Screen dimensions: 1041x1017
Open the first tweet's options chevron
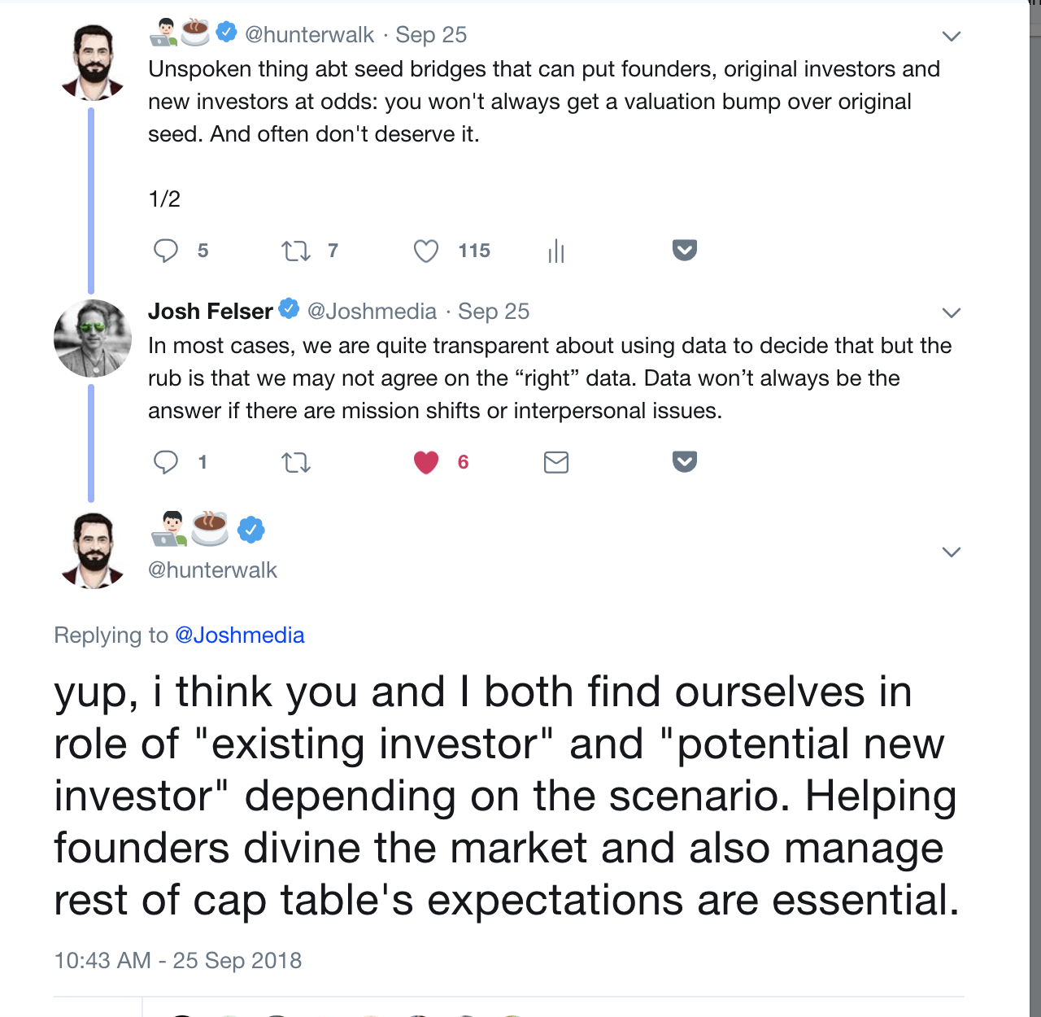(951, 37)
